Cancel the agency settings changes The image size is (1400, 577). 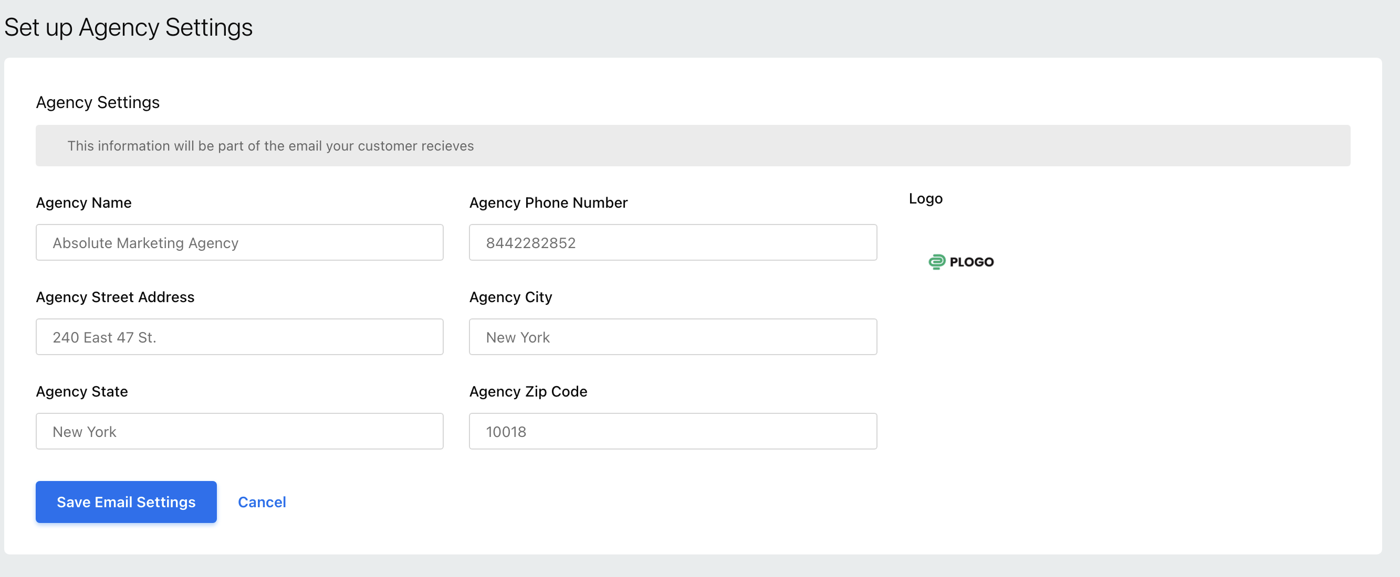(x=262, y=502)
